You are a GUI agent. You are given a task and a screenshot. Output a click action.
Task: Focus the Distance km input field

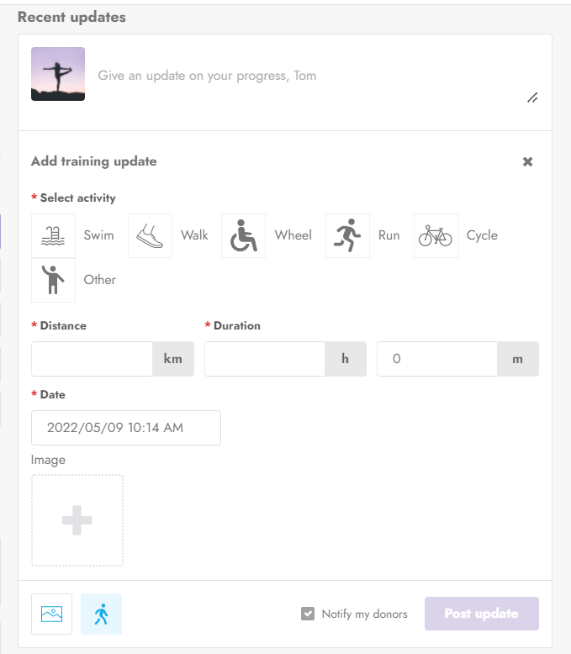92,359
